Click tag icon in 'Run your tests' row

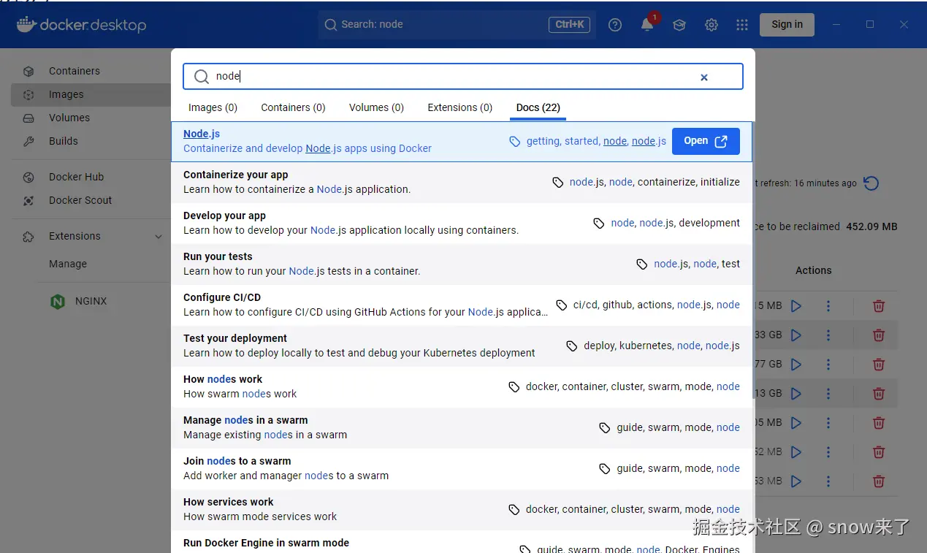point(642,264)
